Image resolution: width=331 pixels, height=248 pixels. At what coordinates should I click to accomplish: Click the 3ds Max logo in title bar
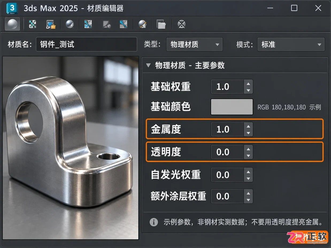click(x=12, y=8)
